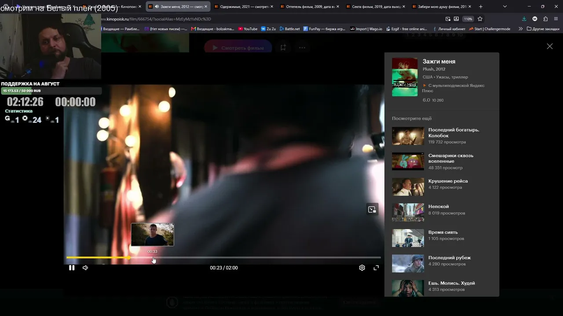Switch to the Забери мою душу tab

[x=442, y=7]
